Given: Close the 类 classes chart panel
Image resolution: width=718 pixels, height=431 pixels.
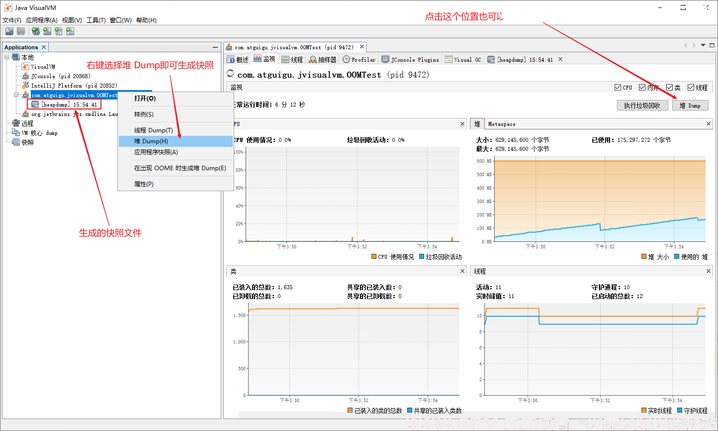Looking at the screenshot, I should click(462, 271).
